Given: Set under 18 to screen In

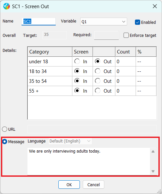Looking at the screenshot, I should pyautogui.click(x=77, y=61).
